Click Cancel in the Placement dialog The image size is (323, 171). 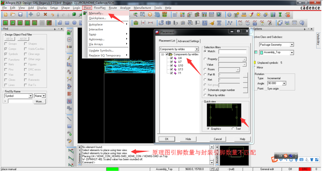pyautogui.click(x=218, y=139)
